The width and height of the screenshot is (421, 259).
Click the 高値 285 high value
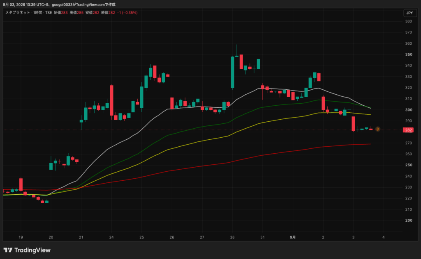76,13
